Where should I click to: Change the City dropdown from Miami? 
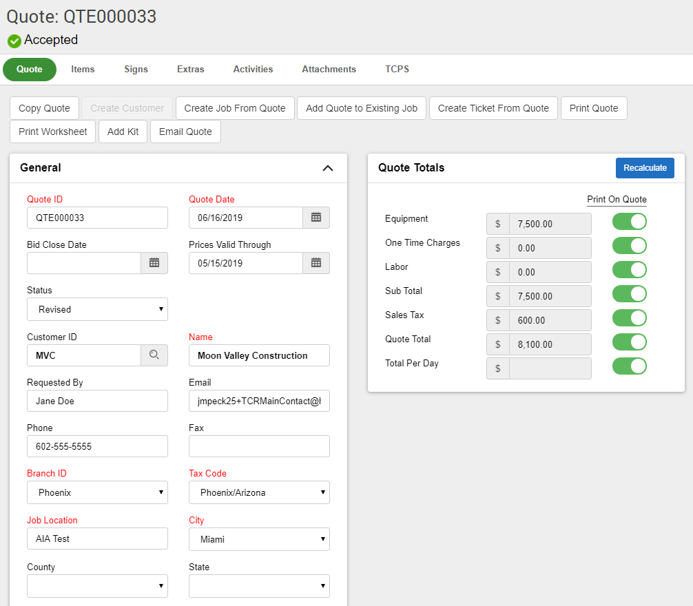[258, 539]
